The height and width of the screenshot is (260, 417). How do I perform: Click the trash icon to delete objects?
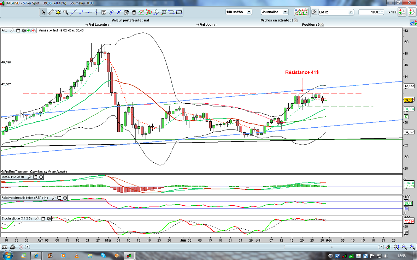click(134, 12)
